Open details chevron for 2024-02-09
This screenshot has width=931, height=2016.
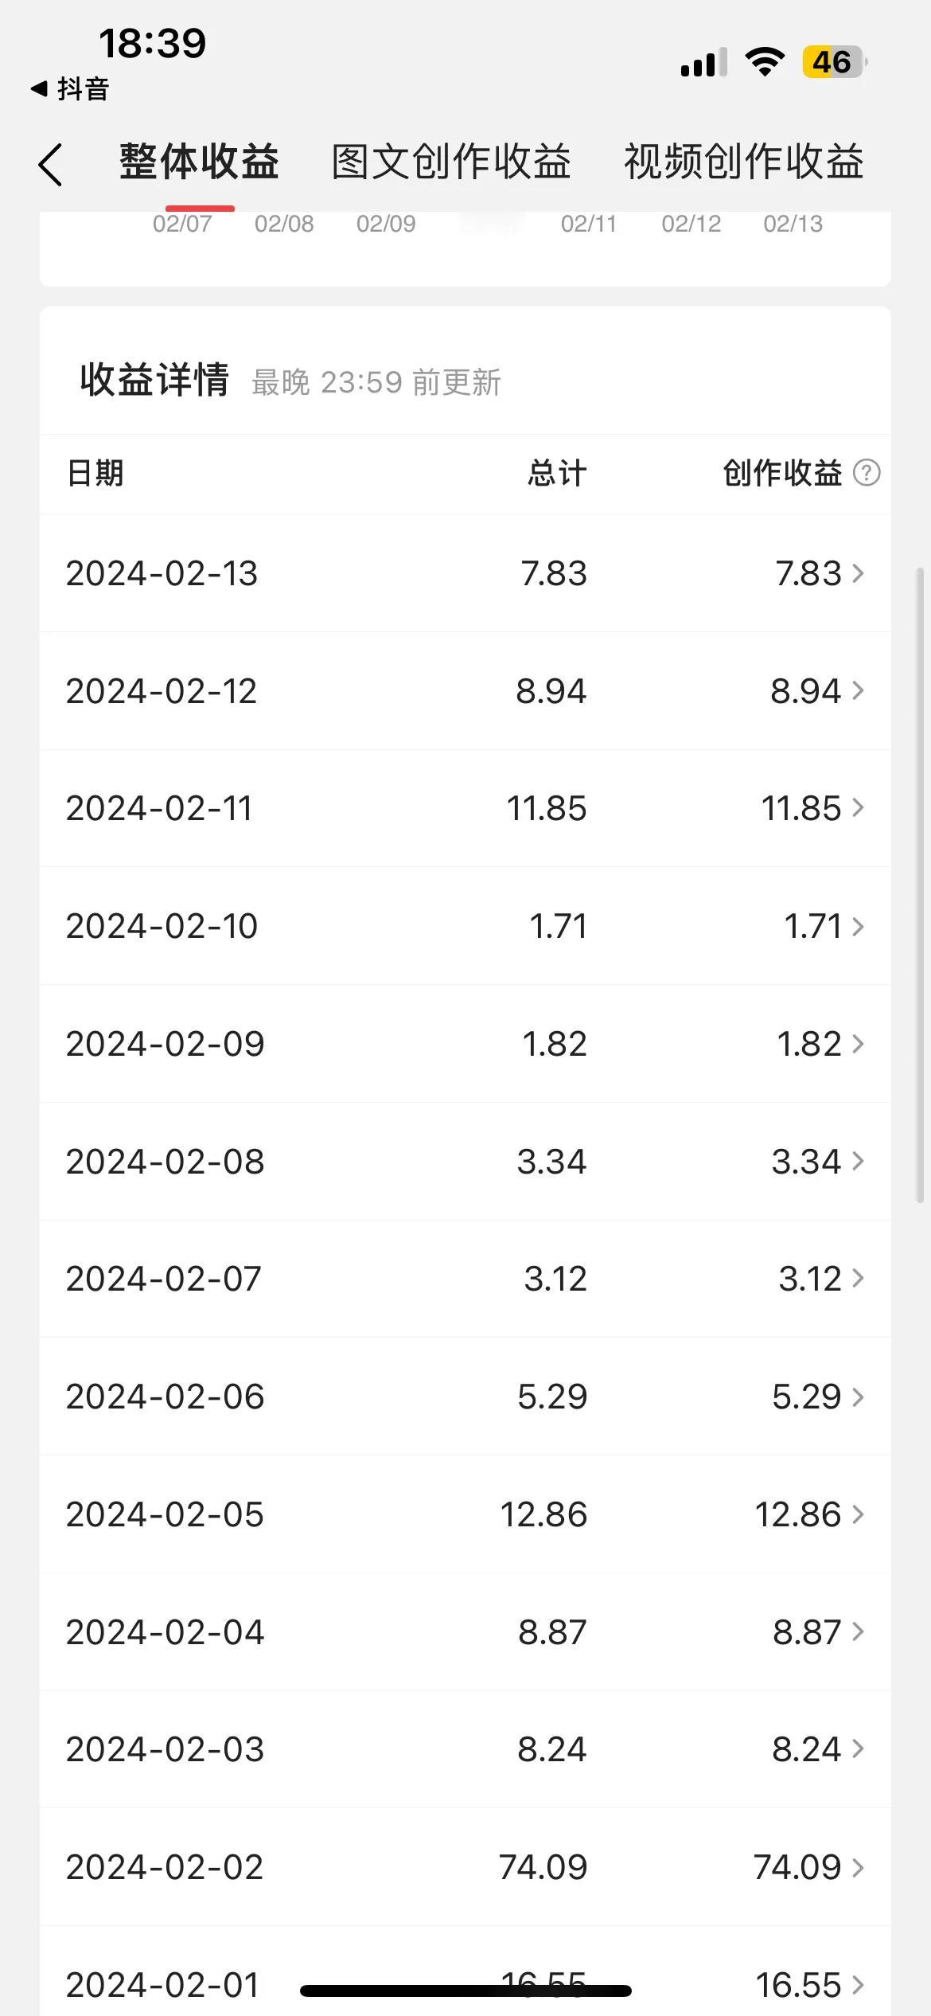(858, 1044)
